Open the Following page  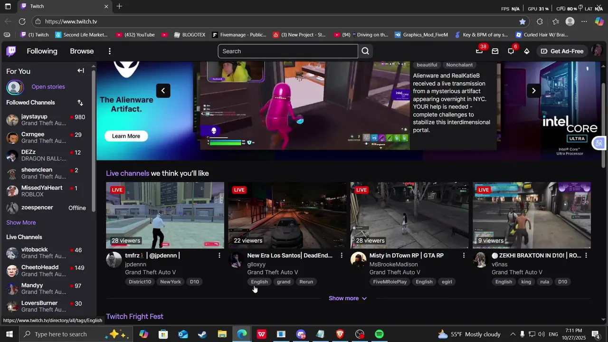coord(42,51)
